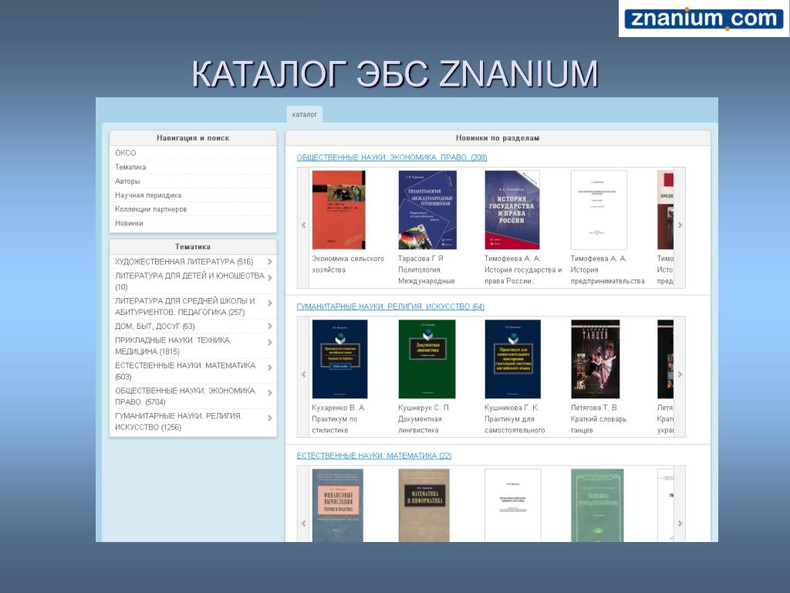Follow link ЕСТЕСТВЕННЫЕ НАУКИ. МАТЕМАТИКА (22)
Viewport: 790px width, 593px height.
tap(374, 456)
